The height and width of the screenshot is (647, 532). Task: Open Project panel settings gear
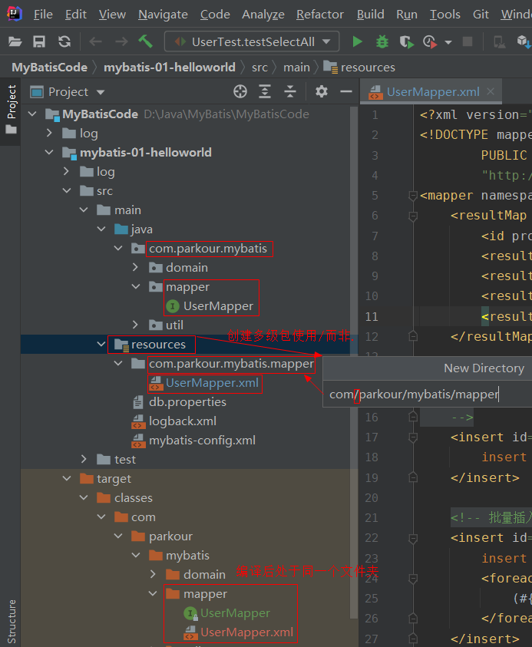click(x=322, y=91)
